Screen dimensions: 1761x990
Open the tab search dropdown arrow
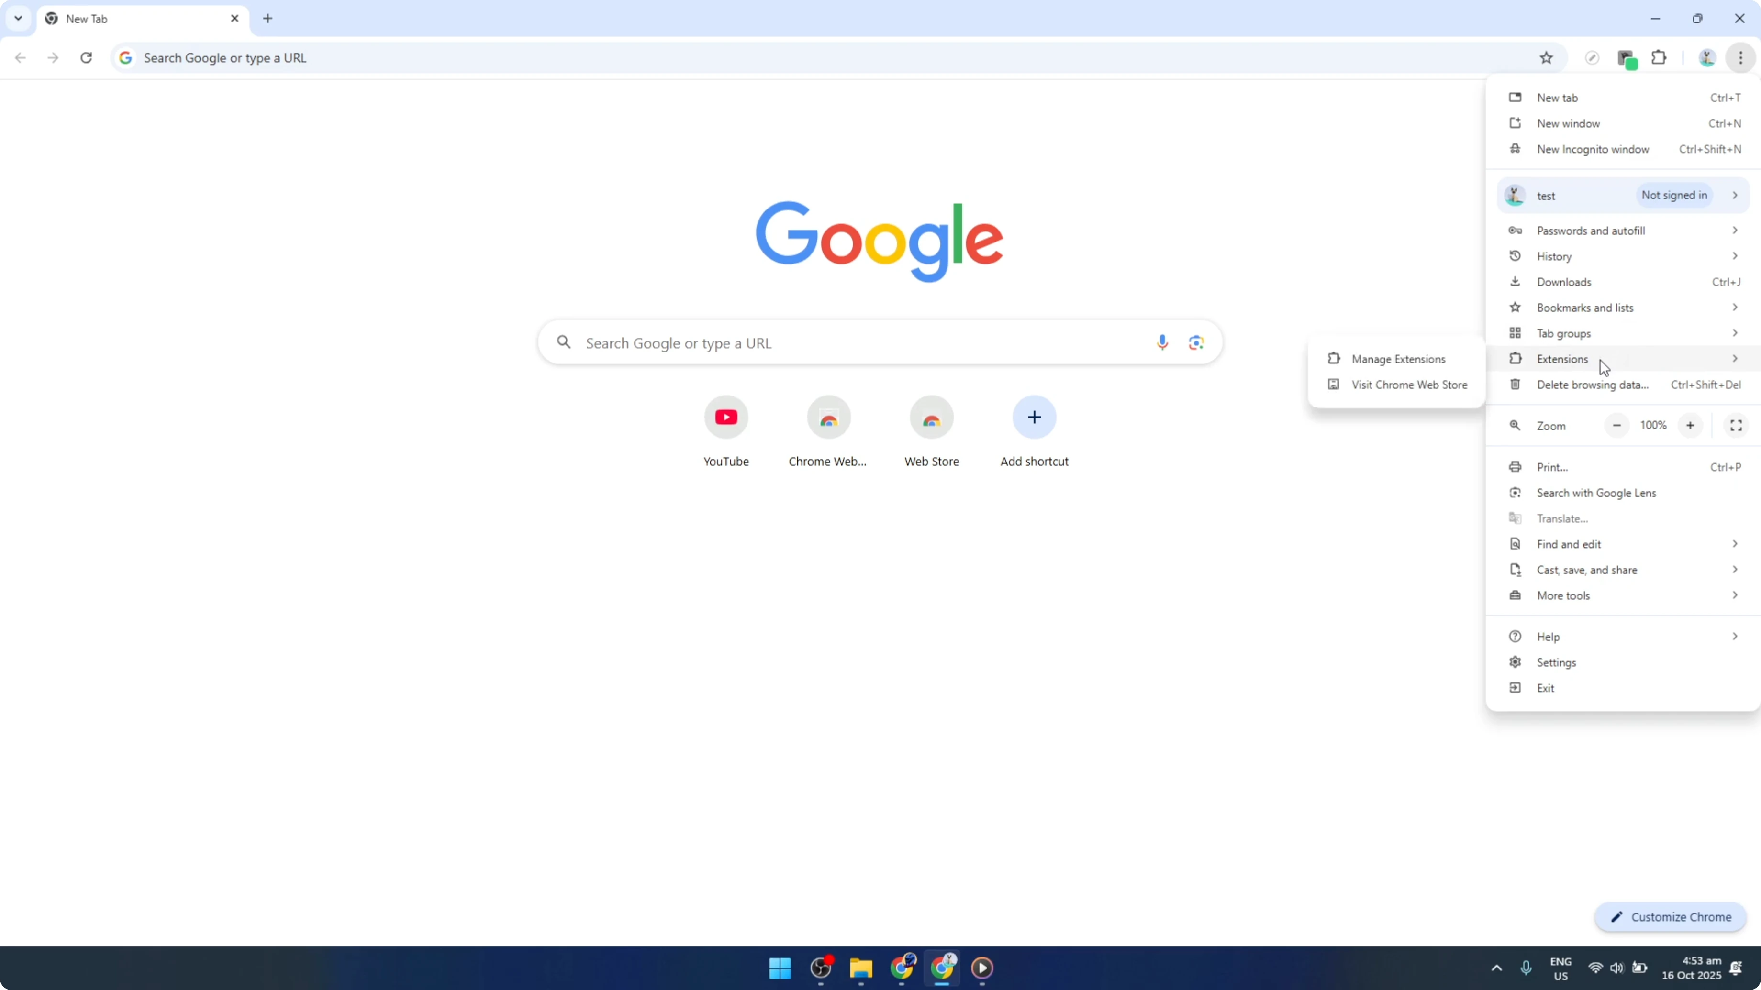[x=18, y=19]
